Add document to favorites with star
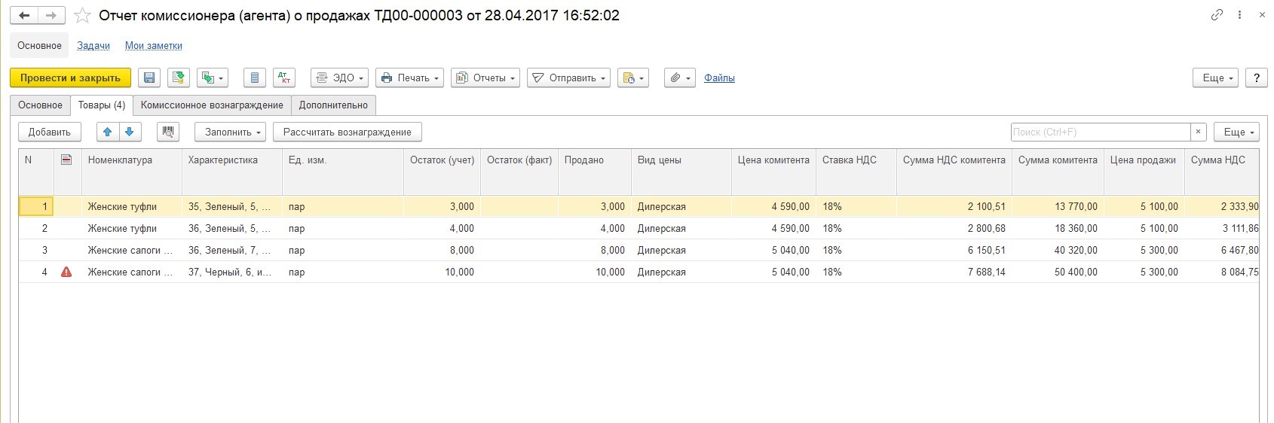This screenshot has width=1274, height=423. click(83, 16)
